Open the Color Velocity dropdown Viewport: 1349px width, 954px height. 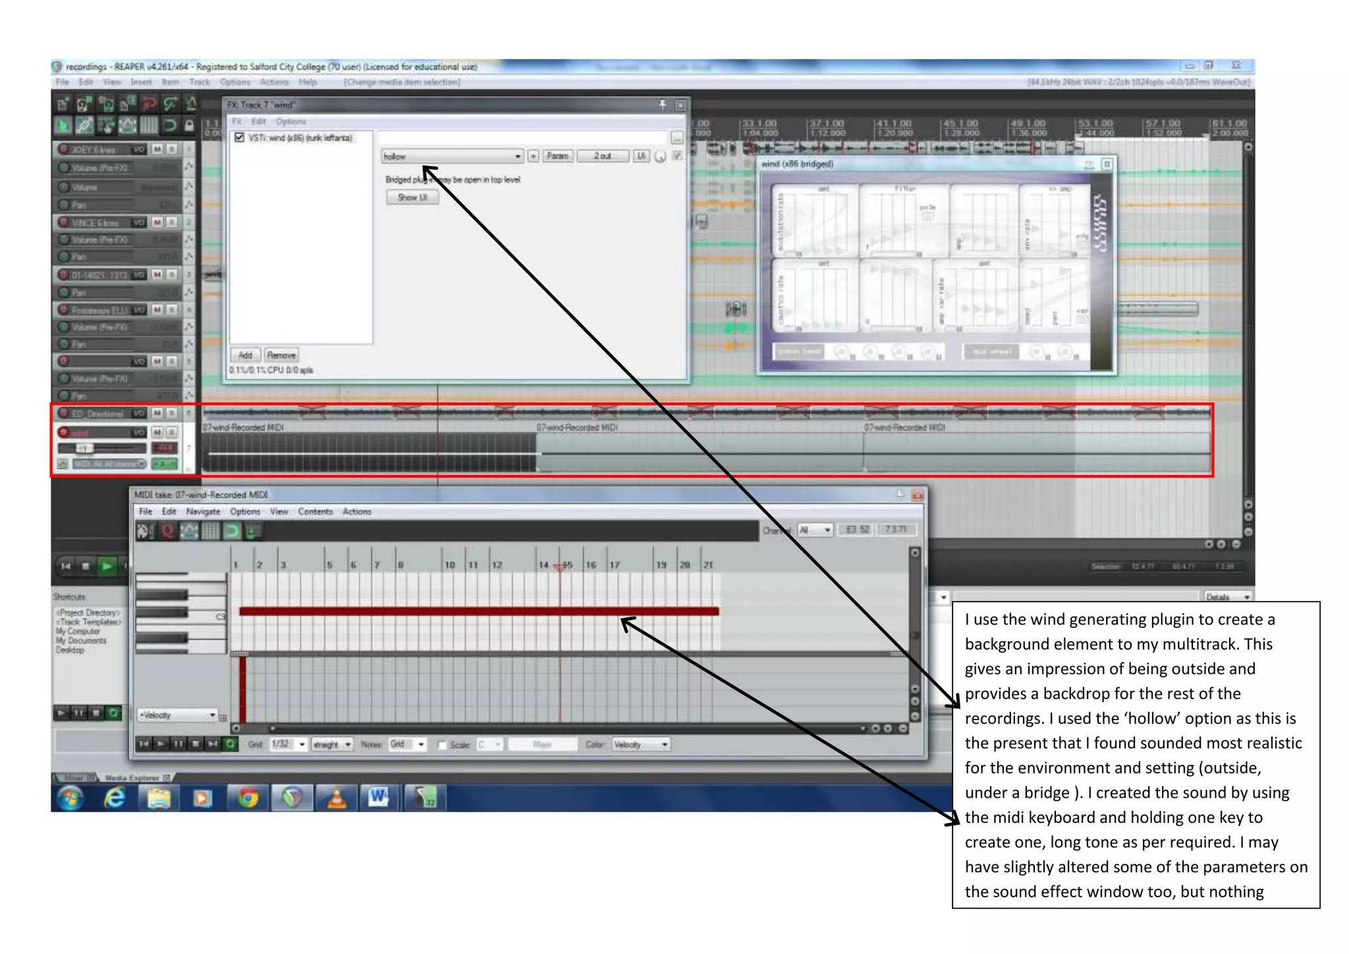[665, 744]
